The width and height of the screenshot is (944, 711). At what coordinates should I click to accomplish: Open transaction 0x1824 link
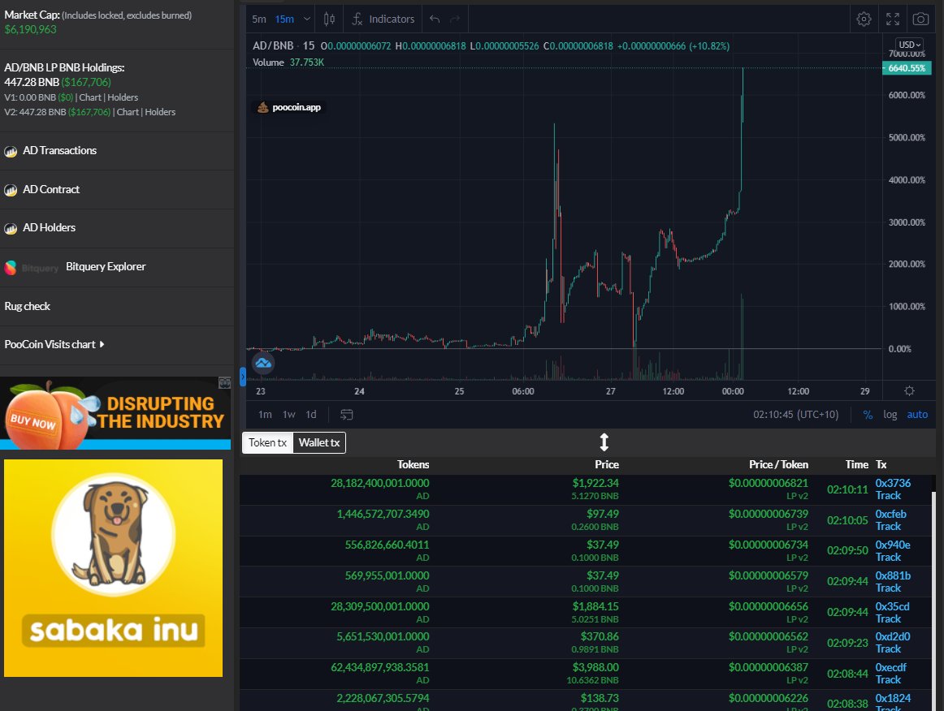(893, 698)
